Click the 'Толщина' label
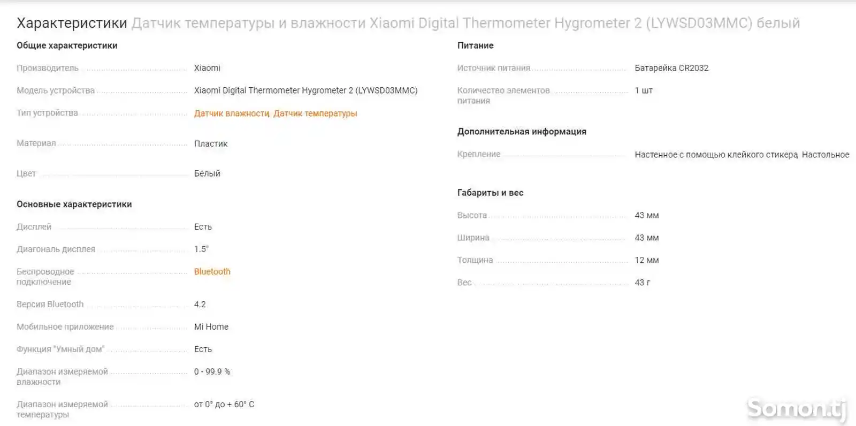856x426 pixels. pyautogui.click(x=475, y=260)
